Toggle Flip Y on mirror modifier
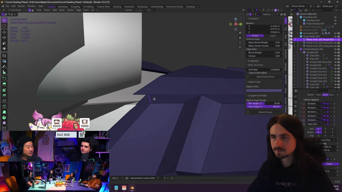The image size is (342, 192). click(325, 136)
